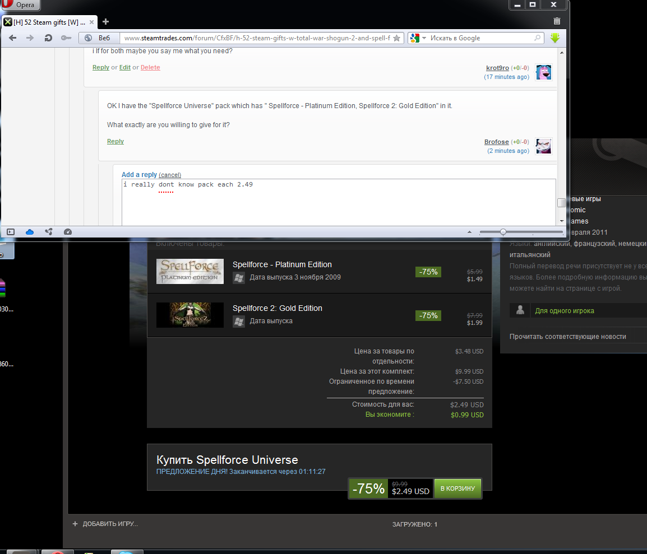This screenshot has height=554, width=647.
Task: Click the ЗАГРУЖЕНО: 1 downloads status
Action: click(415, 524)
